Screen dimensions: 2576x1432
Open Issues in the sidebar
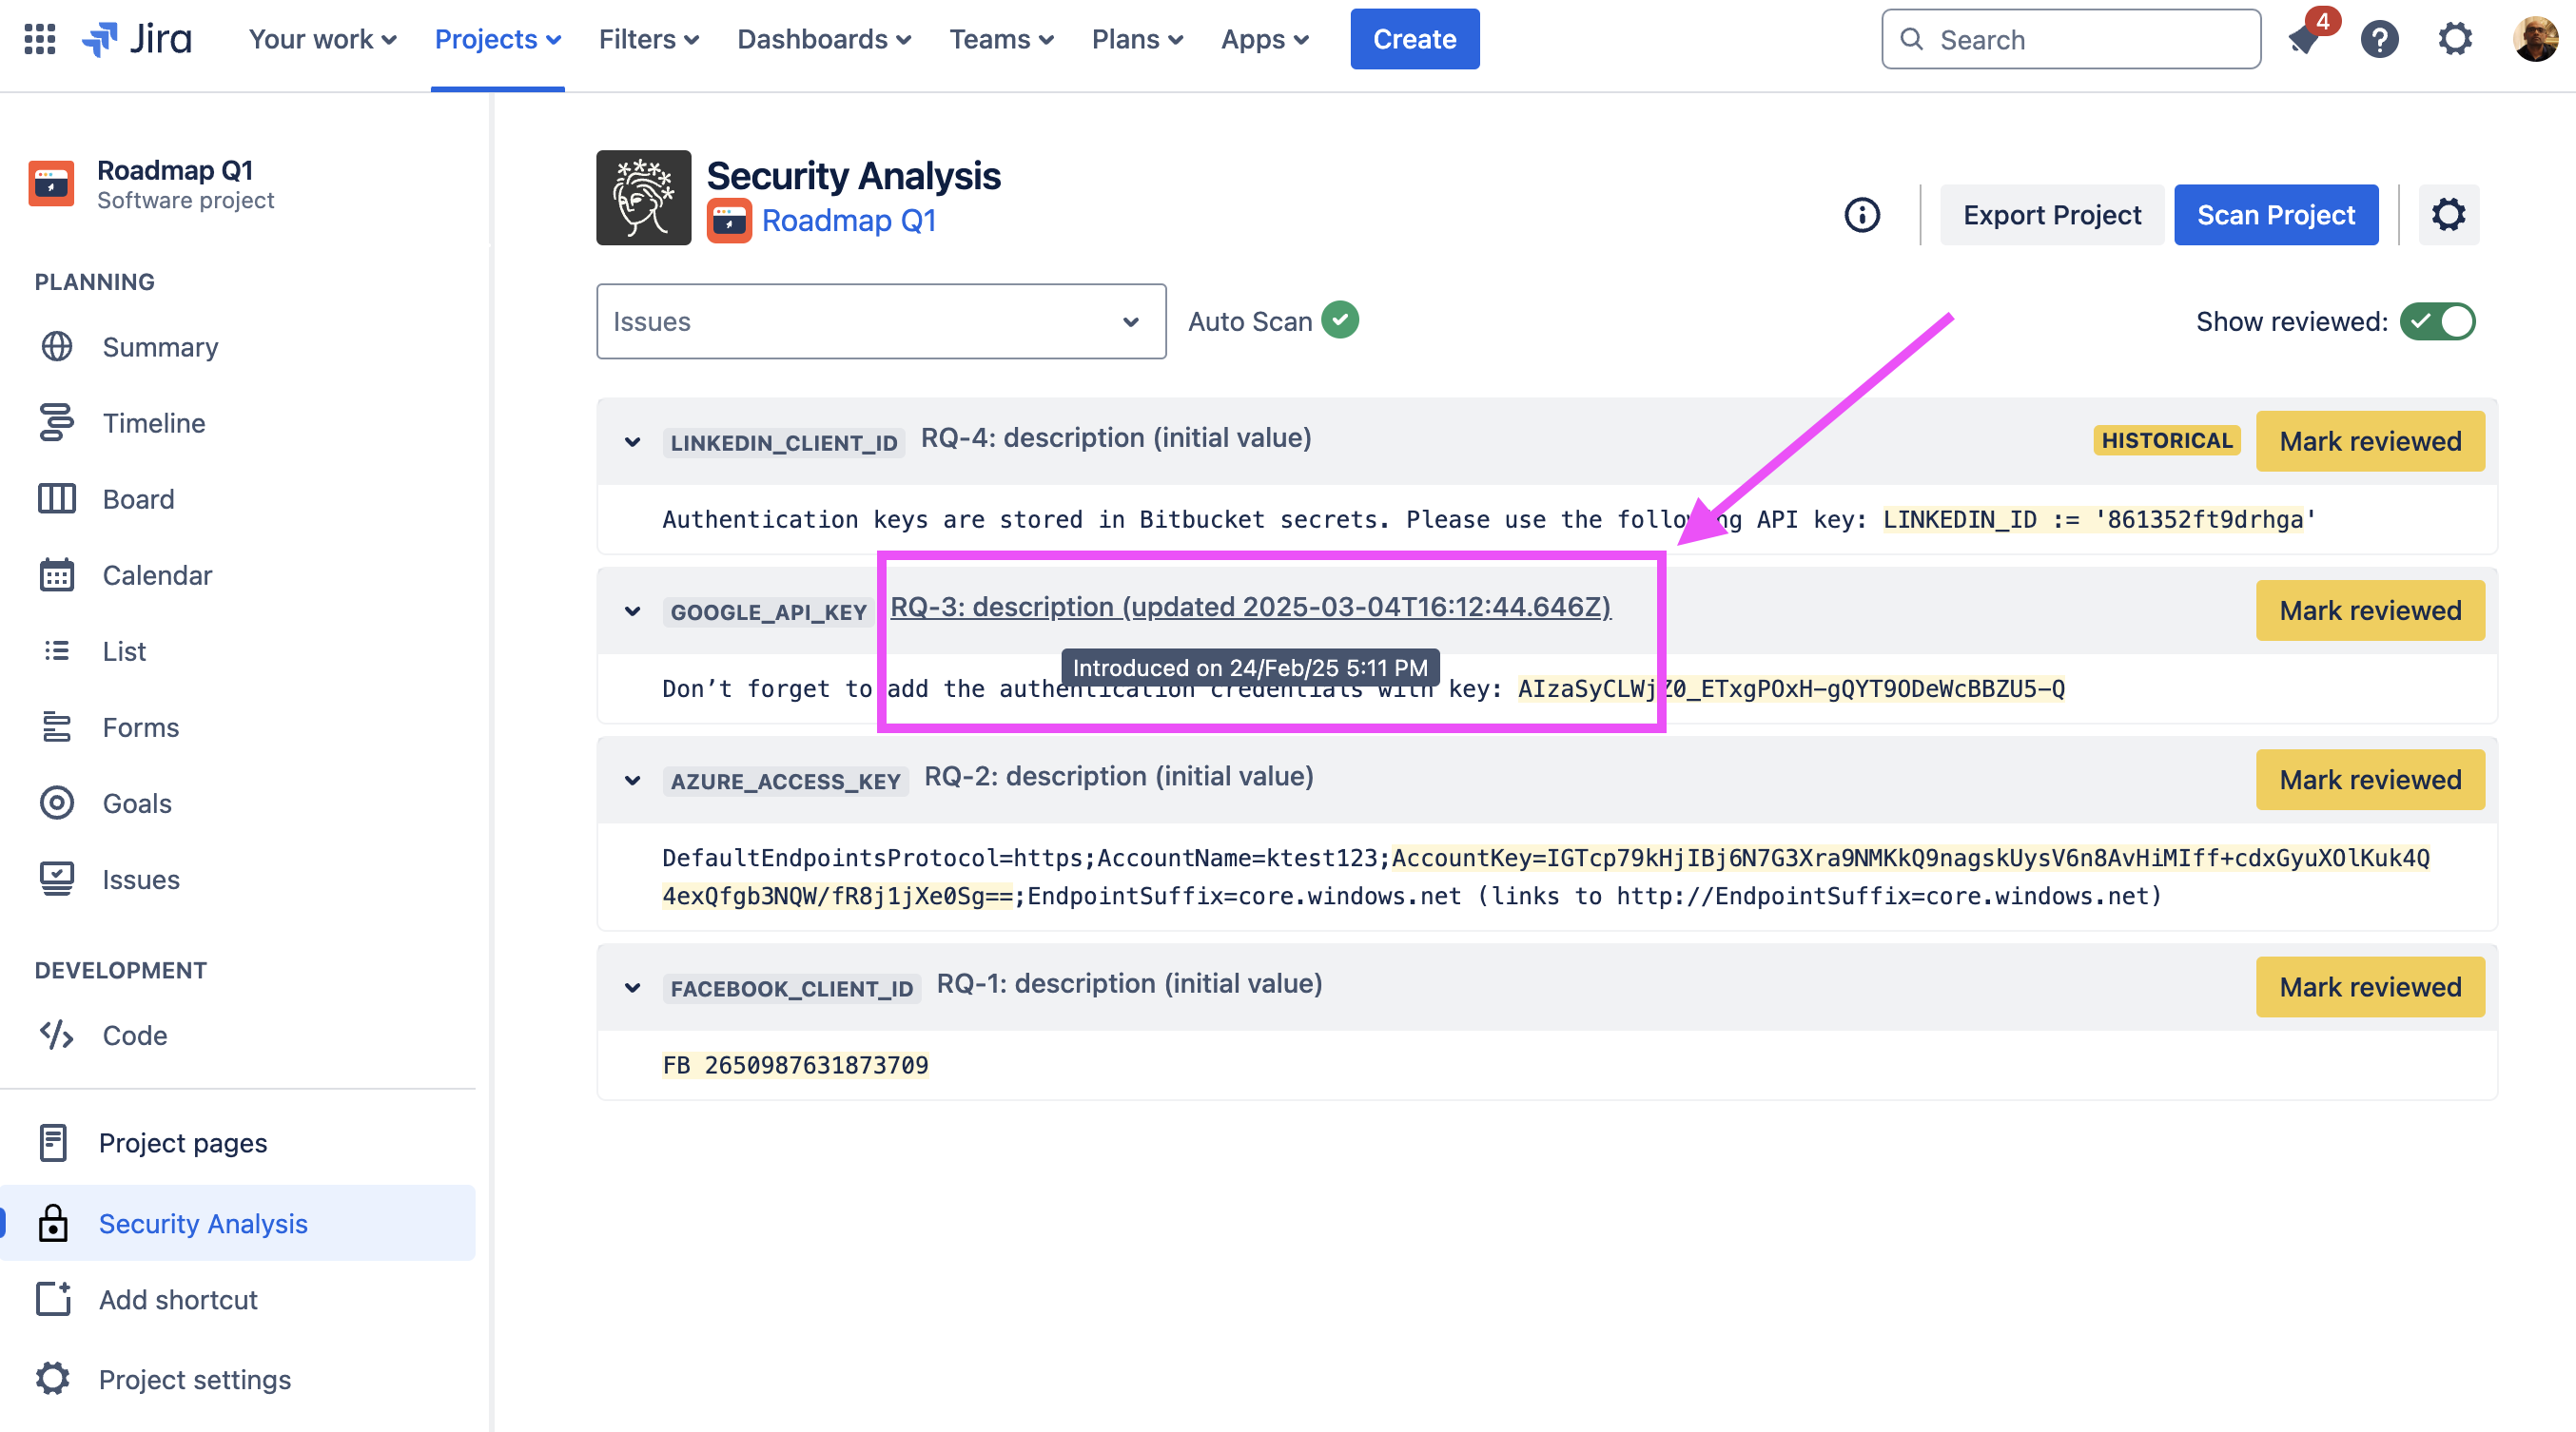point(140,879)
